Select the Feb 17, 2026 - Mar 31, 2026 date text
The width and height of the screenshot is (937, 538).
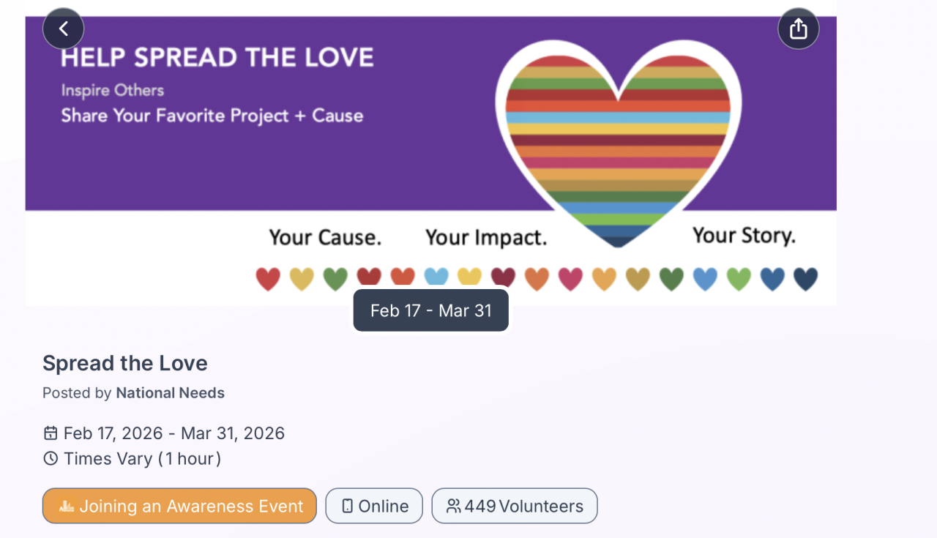[x=173, y=433]
